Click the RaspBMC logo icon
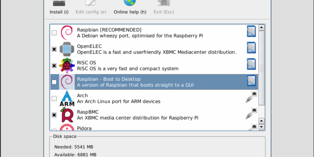The height and width of the screenshot is (157, 314). click(67, 115)
